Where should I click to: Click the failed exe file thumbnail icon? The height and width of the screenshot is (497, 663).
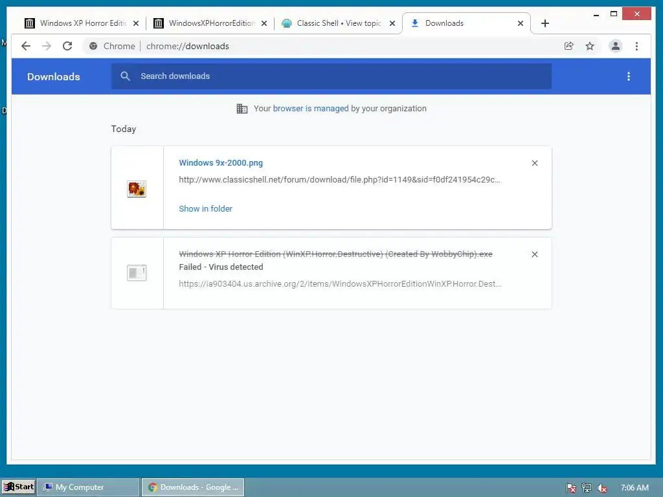click(x=137, y=273)
